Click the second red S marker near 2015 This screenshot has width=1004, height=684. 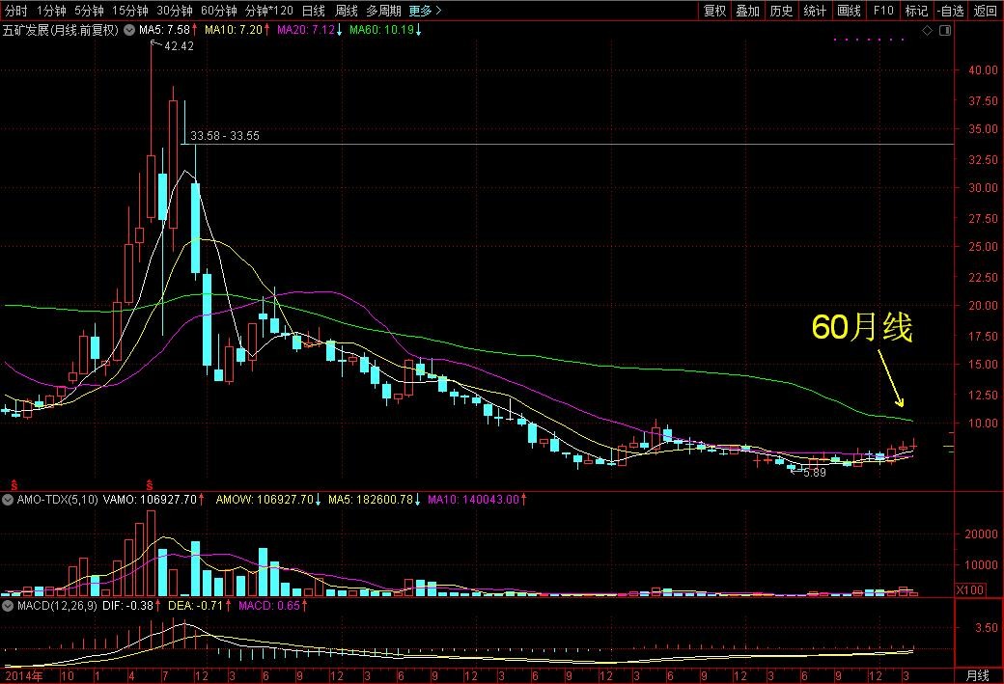(x=150, y=485)
